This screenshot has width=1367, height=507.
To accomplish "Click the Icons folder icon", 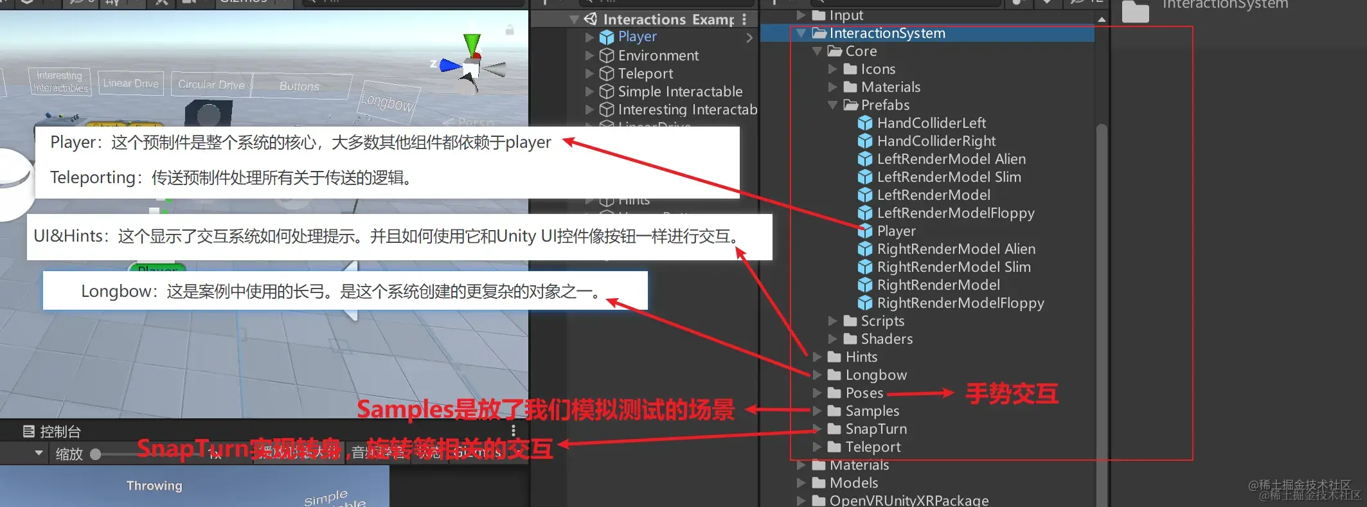I will [850, 69].
